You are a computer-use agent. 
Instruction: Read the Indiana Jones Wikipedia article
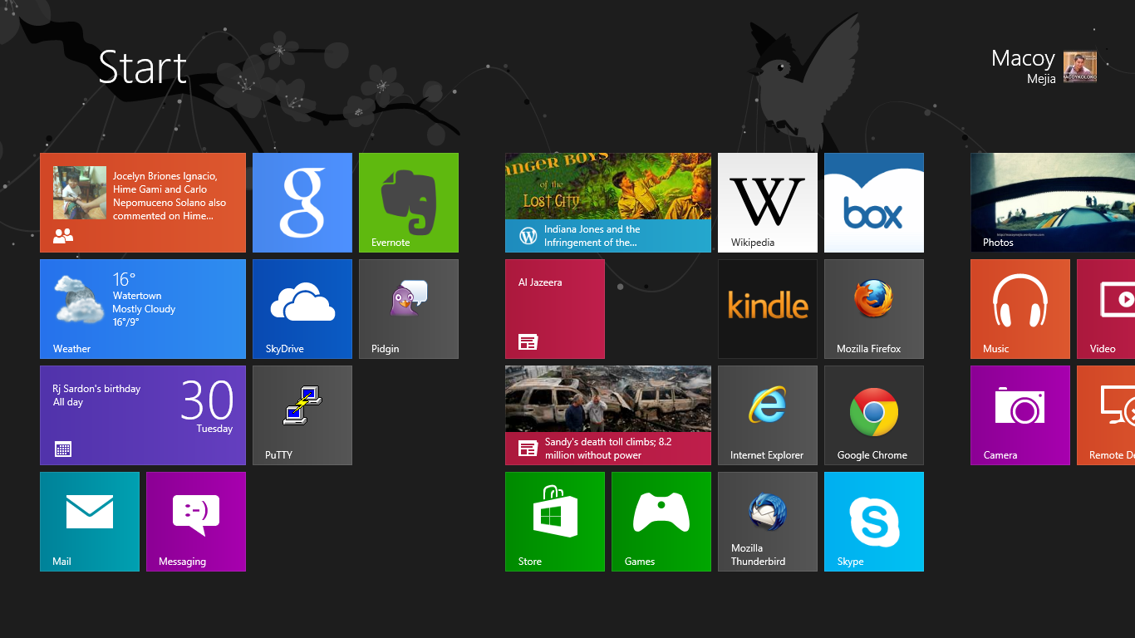pos(607,202)
